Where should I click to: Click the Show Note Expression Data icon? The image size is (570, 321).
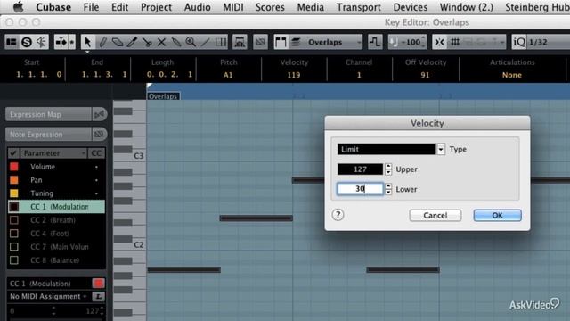(x=260, y=42)
